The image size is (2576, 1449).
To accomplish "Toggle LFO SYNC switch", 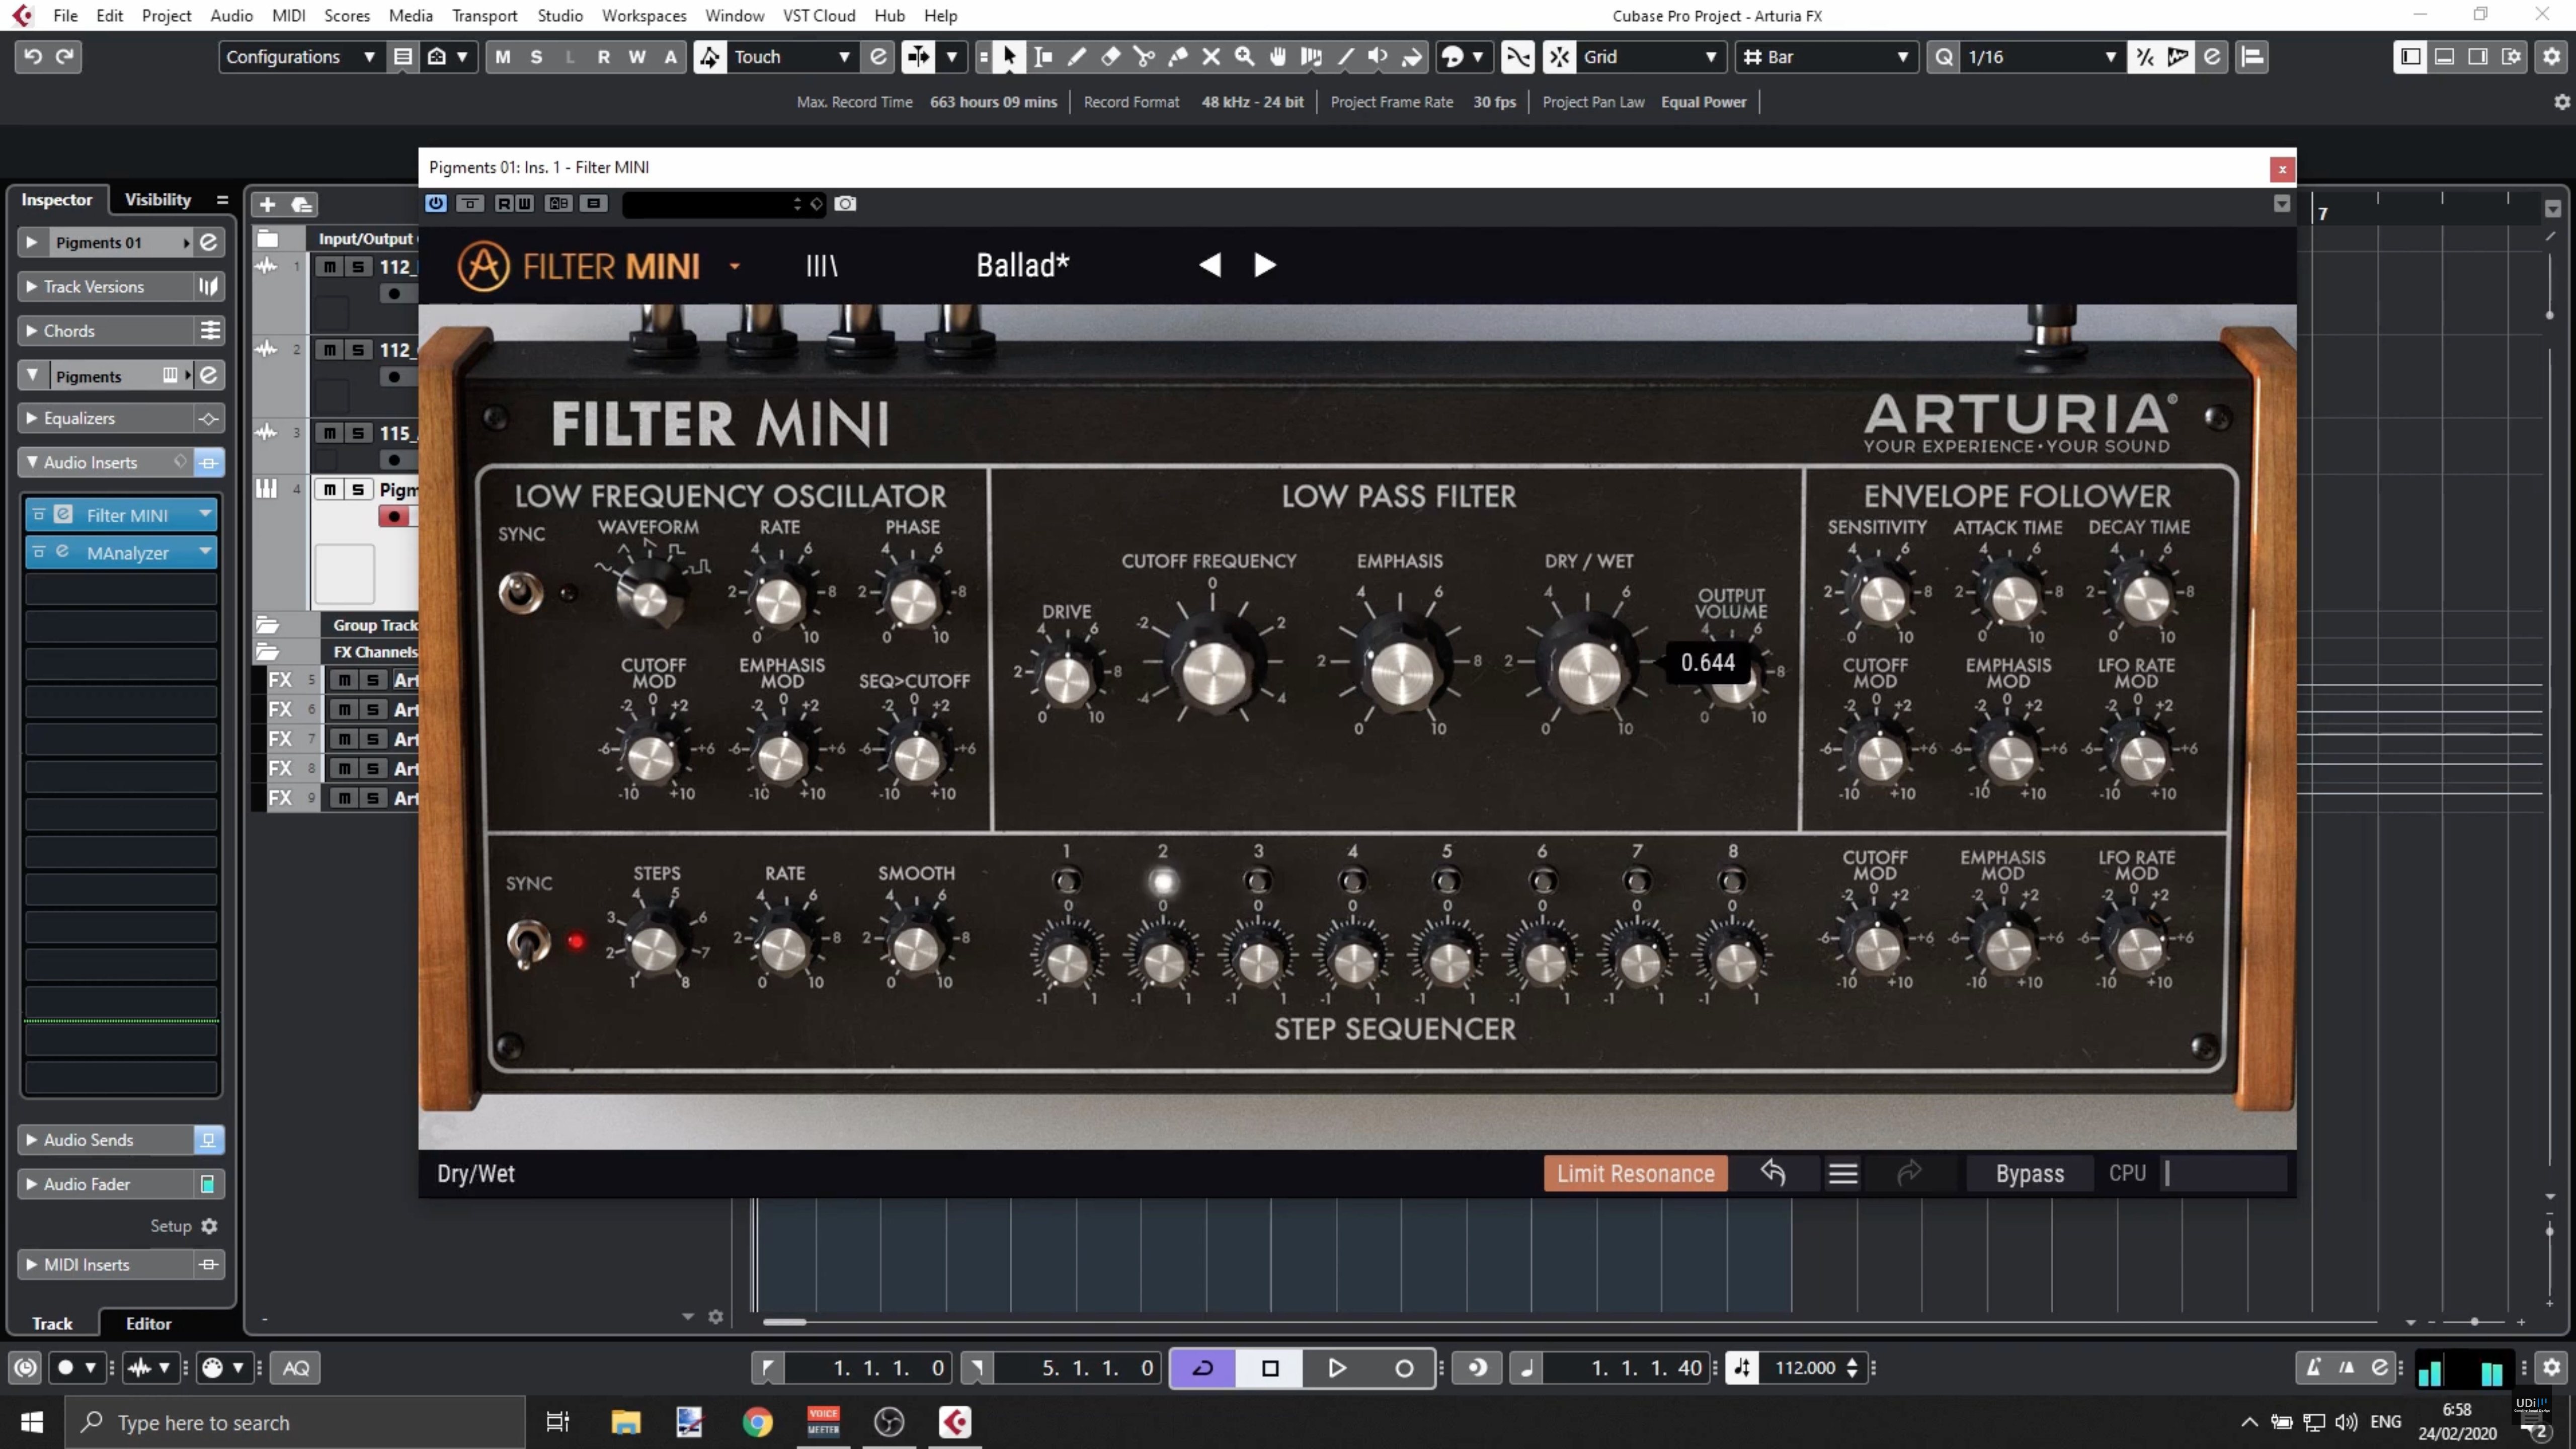I will 520,592.
